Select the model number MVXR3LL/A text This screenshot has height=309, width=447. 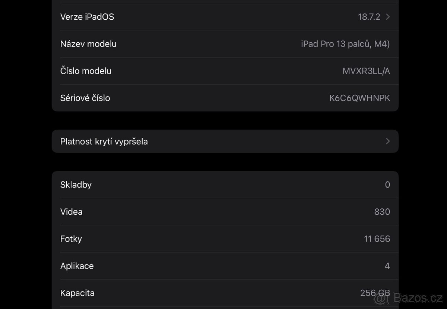tap(366, 71)
